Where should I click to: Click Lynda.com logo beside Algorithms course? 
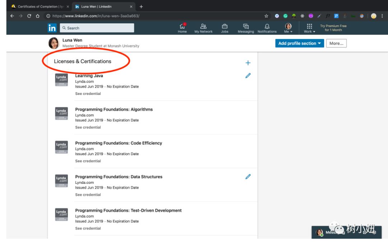pyautogui.click(x=61, y=113)
